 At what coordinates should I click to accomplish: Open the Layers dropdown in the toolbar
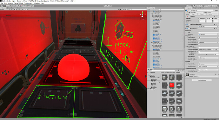(x=207, y=6)
